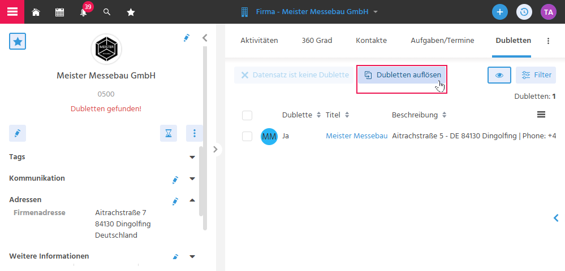Open the Firma title dropdown arrow
565x271 pixels.
click(376, 12)
